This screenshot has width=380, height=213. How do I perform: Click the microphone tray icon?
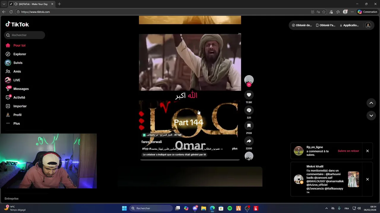339,208
